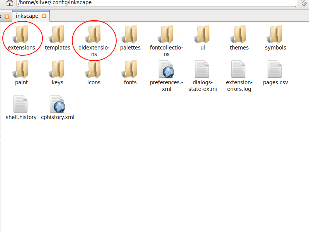Open the ui folder
The image size is (309, 232).
click(202, 34)
